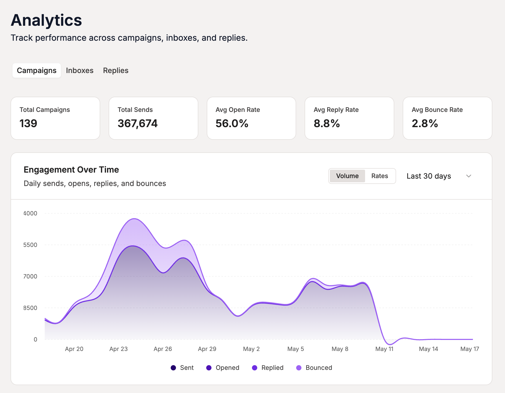
Task: Select the Avg Reply Rate card
Action: point(349,118)
